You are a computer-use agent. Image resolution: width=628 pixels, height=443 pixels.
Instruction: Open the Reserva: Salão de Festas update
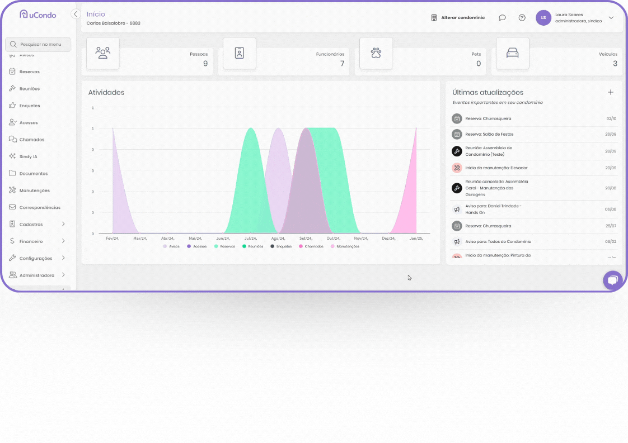click(x=489, y=134)
